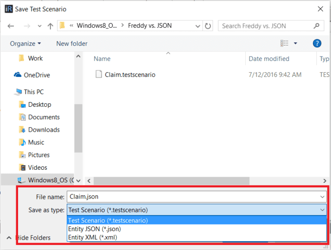The image size is (331, 250).
Task: Open the Organize dropdown menu
Action: [25, 43]
